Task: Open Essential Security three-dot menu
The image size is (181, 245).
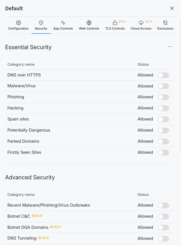Action: click(x=170, y=47)
